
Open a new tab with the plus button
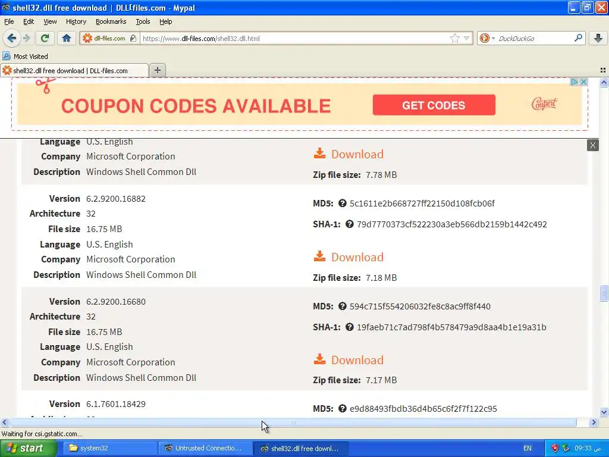[x=157, y=70]
